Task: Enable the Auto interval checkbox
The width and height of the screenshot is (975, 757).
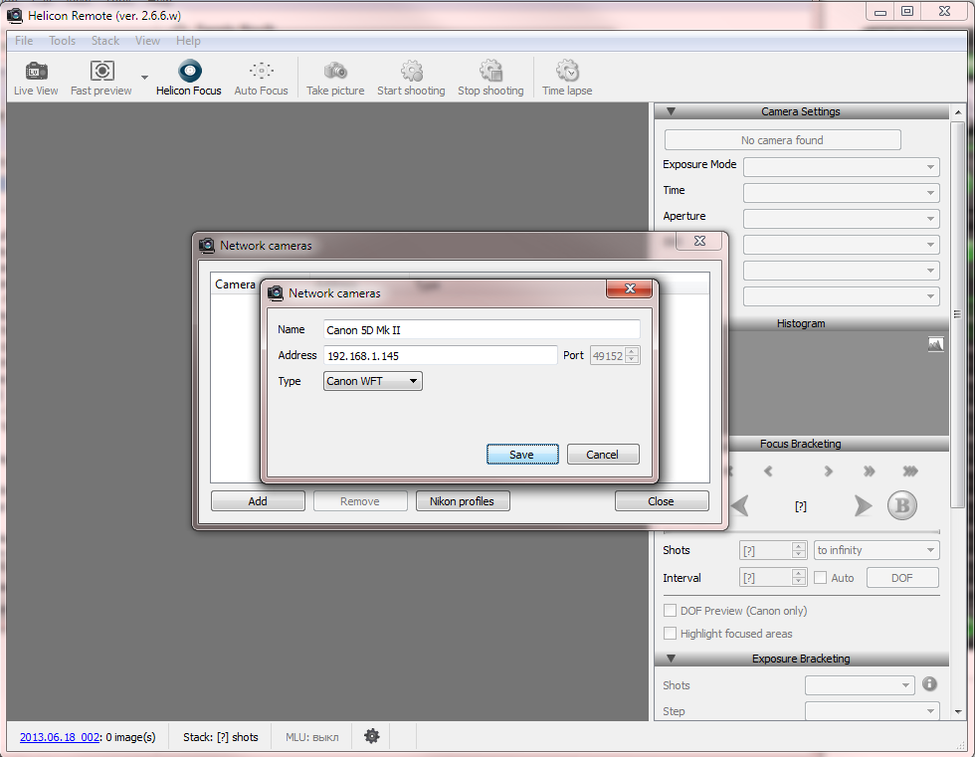Action: pyautogui.click(x=820, y=578)
